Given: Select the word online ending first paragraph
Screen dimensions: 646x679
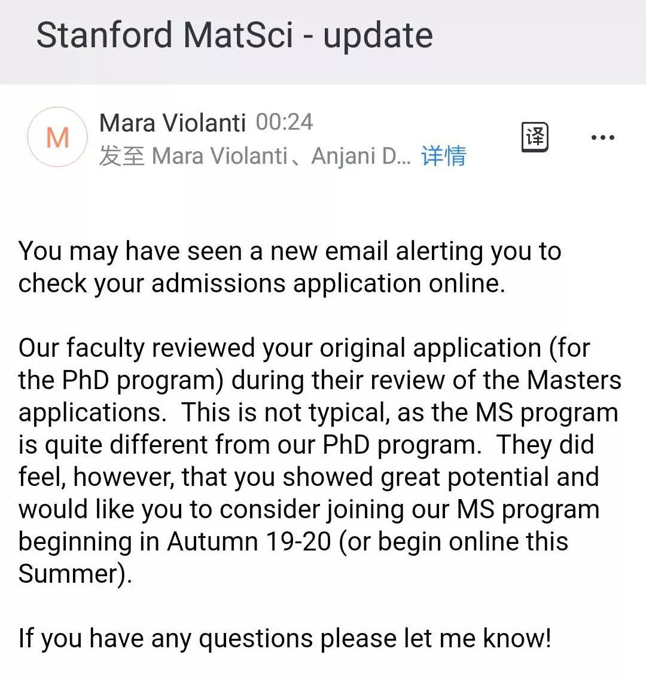Looking at the screenshot, I should [467, 284].
